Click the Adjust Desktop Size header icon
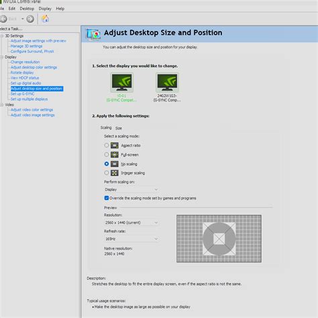Image resolution: width=318 pixels, height=318 pixels. coord(93,34)
